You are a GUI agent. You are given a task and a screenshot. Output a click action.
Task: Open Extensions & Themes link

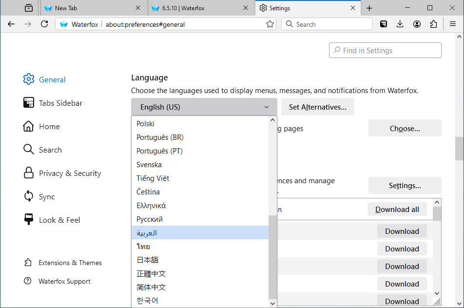click(x=63, y=263)
